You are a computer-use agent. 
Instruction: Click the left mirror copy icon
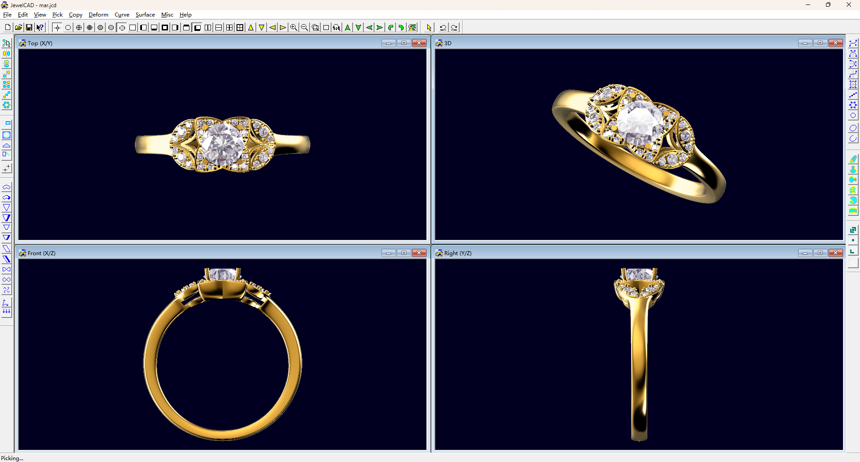pyautogui.click(x=6, y=54)
